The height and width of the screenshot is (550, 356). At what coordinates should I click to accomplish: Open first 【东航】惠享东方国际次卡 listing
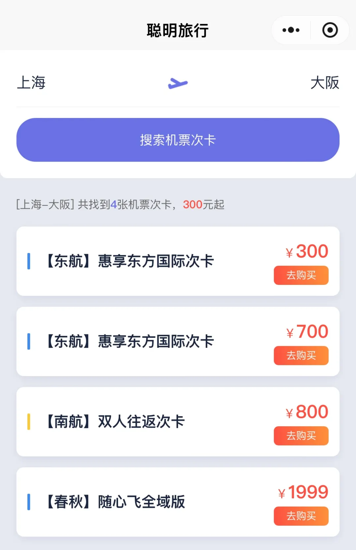[x=129, y=261]
